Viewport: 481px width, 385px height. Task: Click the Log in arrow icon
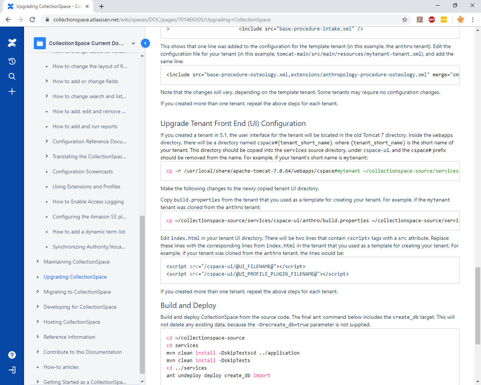click(12, 370)
